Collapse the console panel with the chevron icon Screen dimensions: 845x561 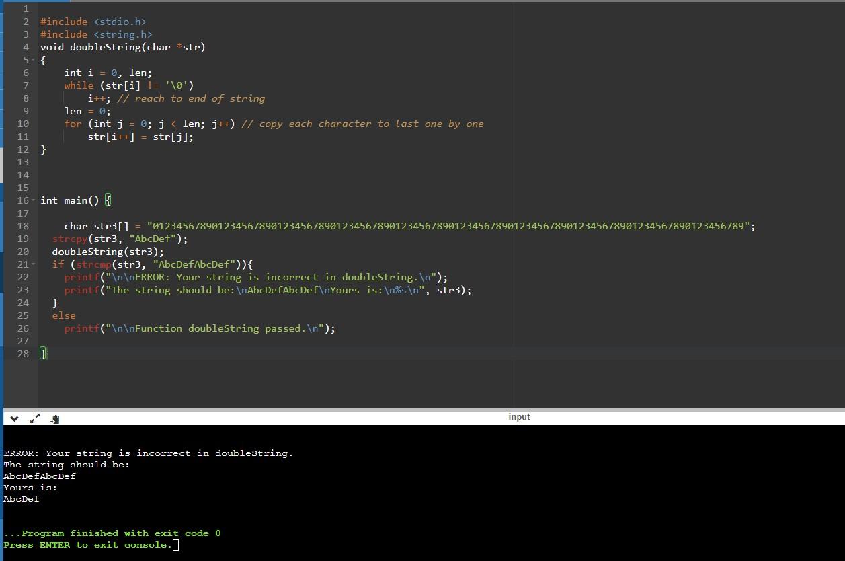click(x=14, y=418)
